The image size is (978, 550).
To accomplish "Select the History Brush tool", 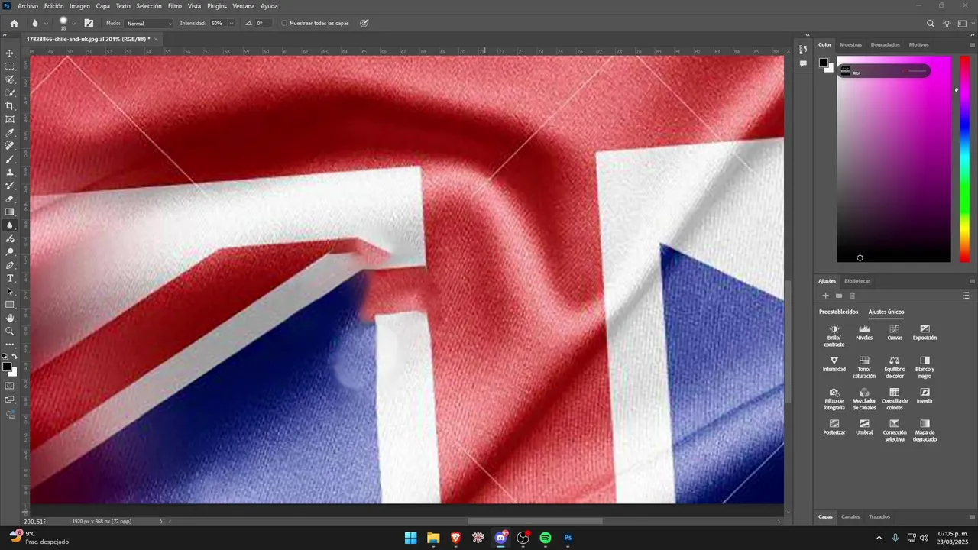I will coord(10,186).
